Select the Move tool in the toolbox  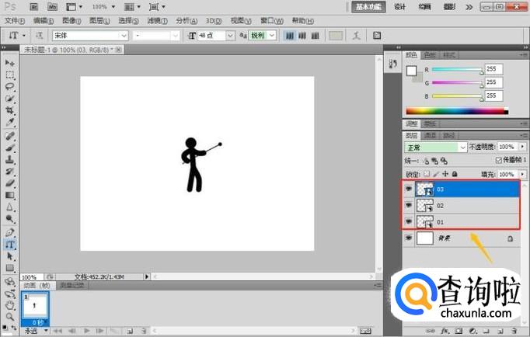click(x=10, y=63)
